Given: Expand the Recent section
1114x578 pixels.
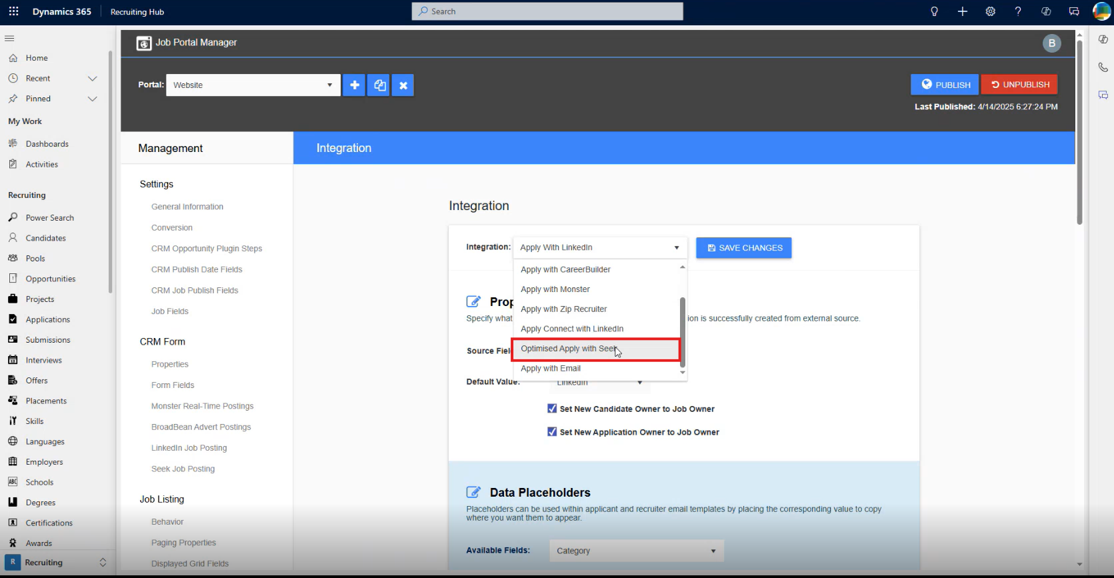Looking at the screenshot, I should pyautogui.click(x=93, y=79).
